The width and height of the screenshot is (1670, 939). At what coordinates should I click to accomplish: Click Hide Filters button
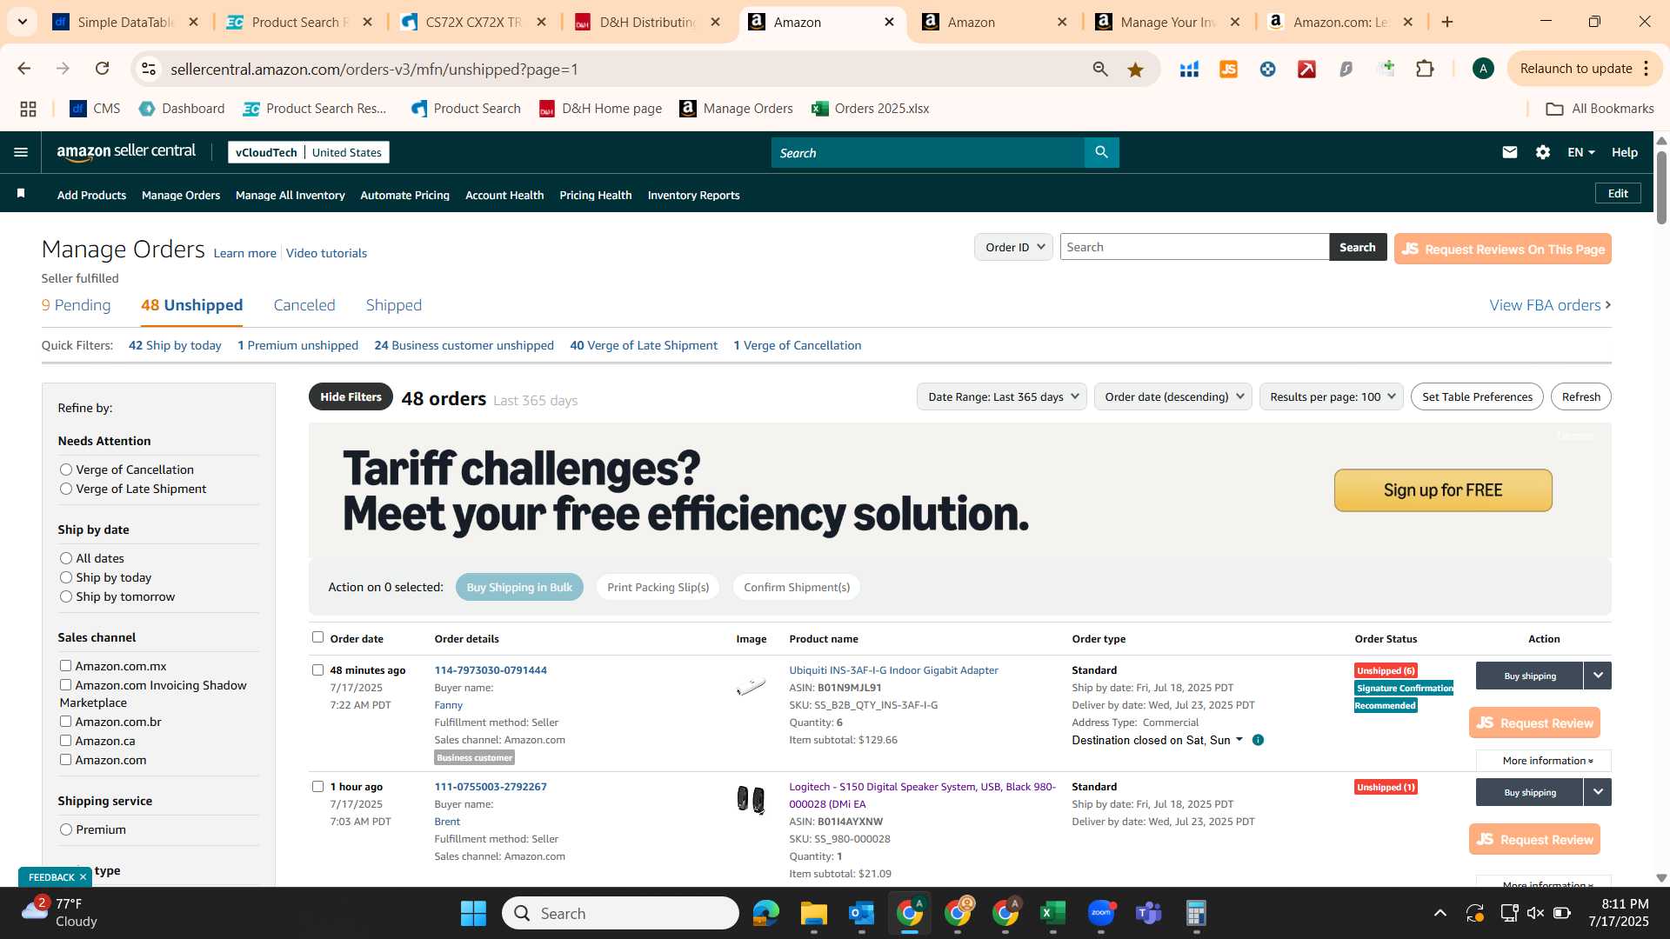(351, 396)
